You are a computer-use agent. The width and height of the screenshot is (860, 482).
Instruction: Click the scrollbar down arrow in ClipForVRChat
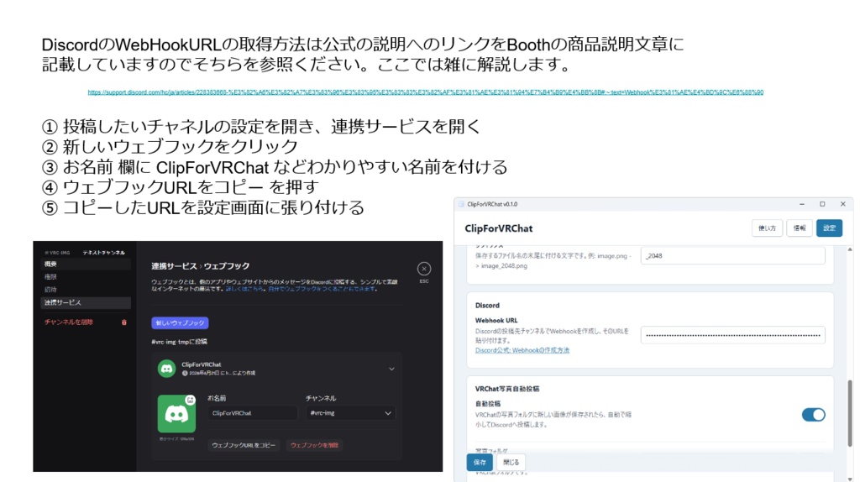tap(851, 479)
